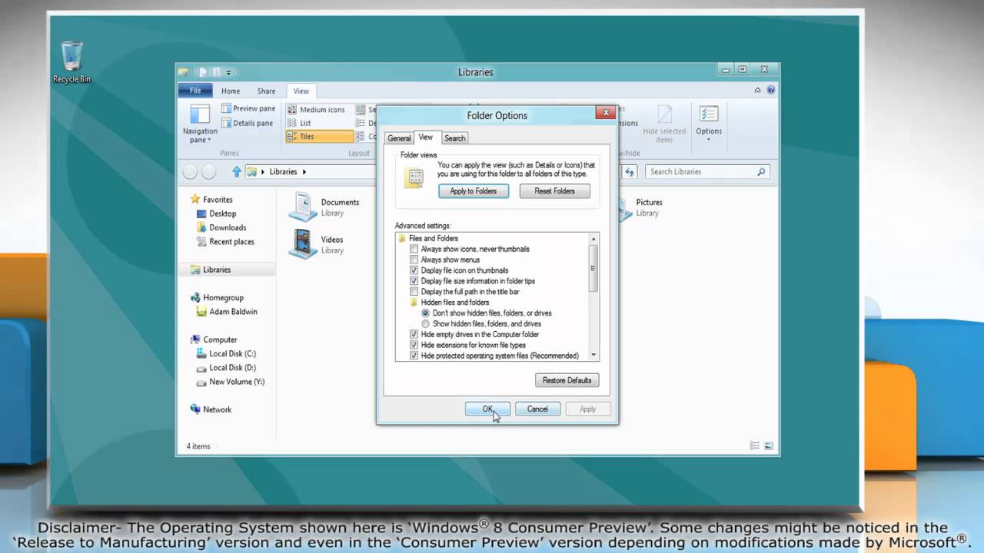The height and width of the screenshot is (553, 984).
Task: Check Display the full path in title bar
Action: (414, 292)
